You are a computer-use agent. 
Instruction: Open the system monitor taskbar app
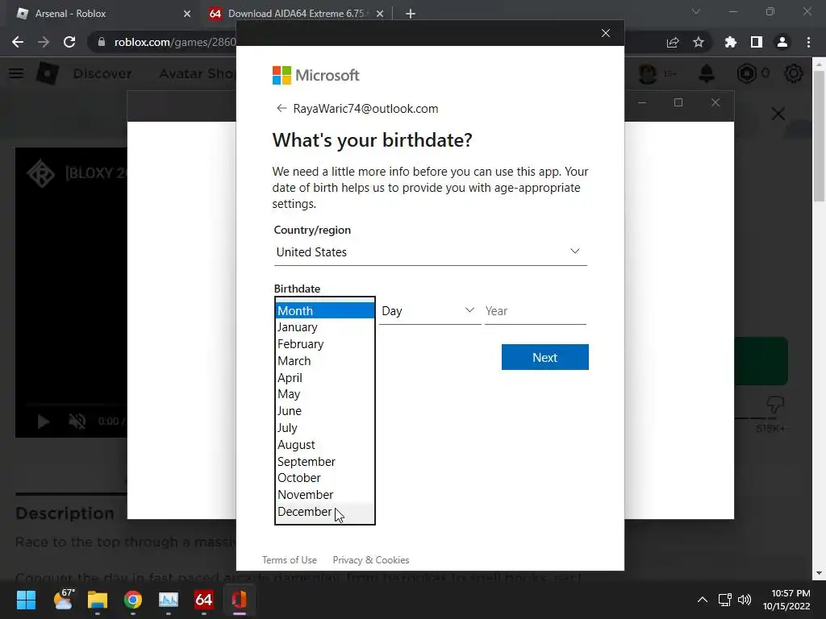[169, 600]
